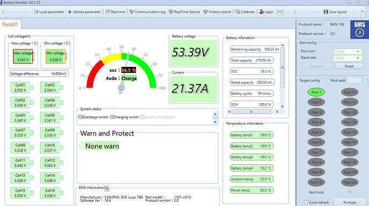The width and height of the screenshot is (369, 206).
Task: Toggle the Real time checkbox
Action: (108, 12)
